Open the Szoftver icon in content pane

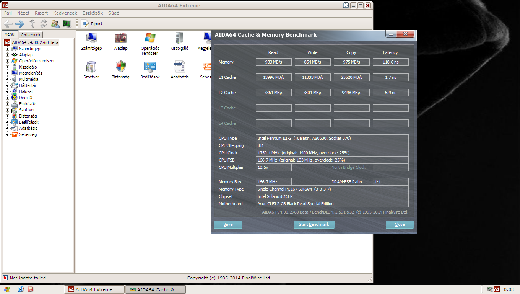91,70
